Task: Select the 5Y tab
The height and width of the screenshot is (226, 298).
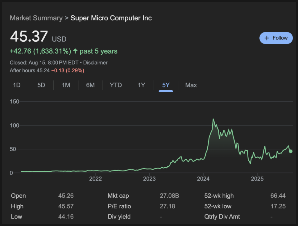Action: coord(166,85)
